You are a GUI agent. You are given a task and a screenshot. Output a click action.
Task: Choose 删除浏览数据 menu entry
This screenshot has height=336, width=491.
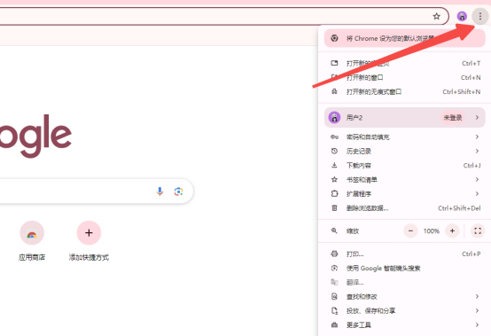pos(404,208)
